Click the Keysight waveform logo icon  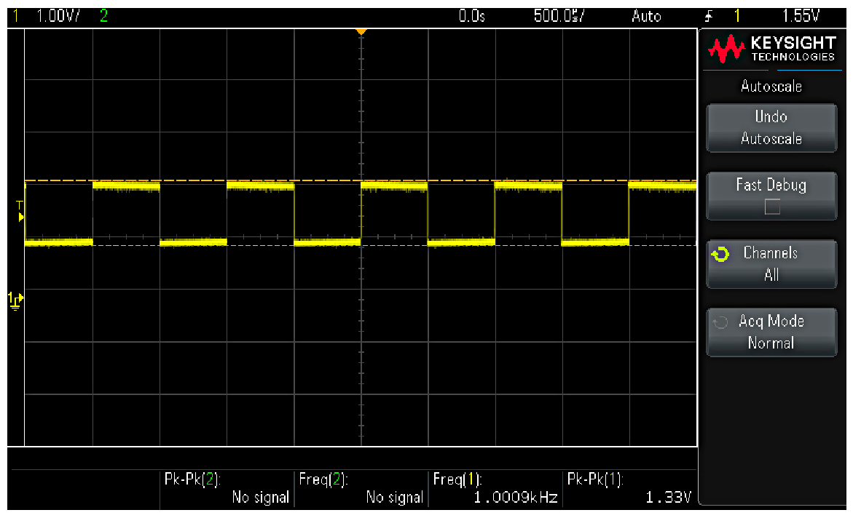point(726,48)
